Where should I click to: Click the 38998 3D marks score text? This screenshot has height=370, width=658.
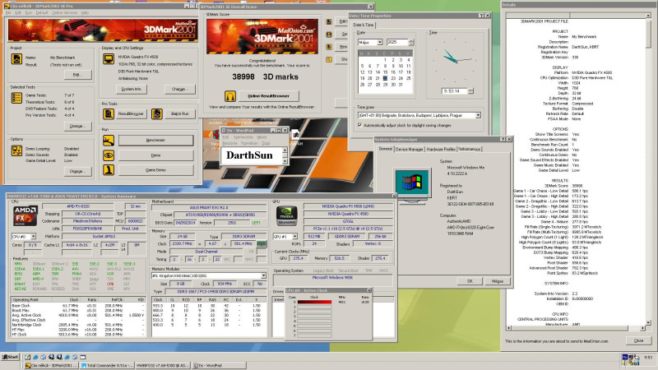point(265,77)
